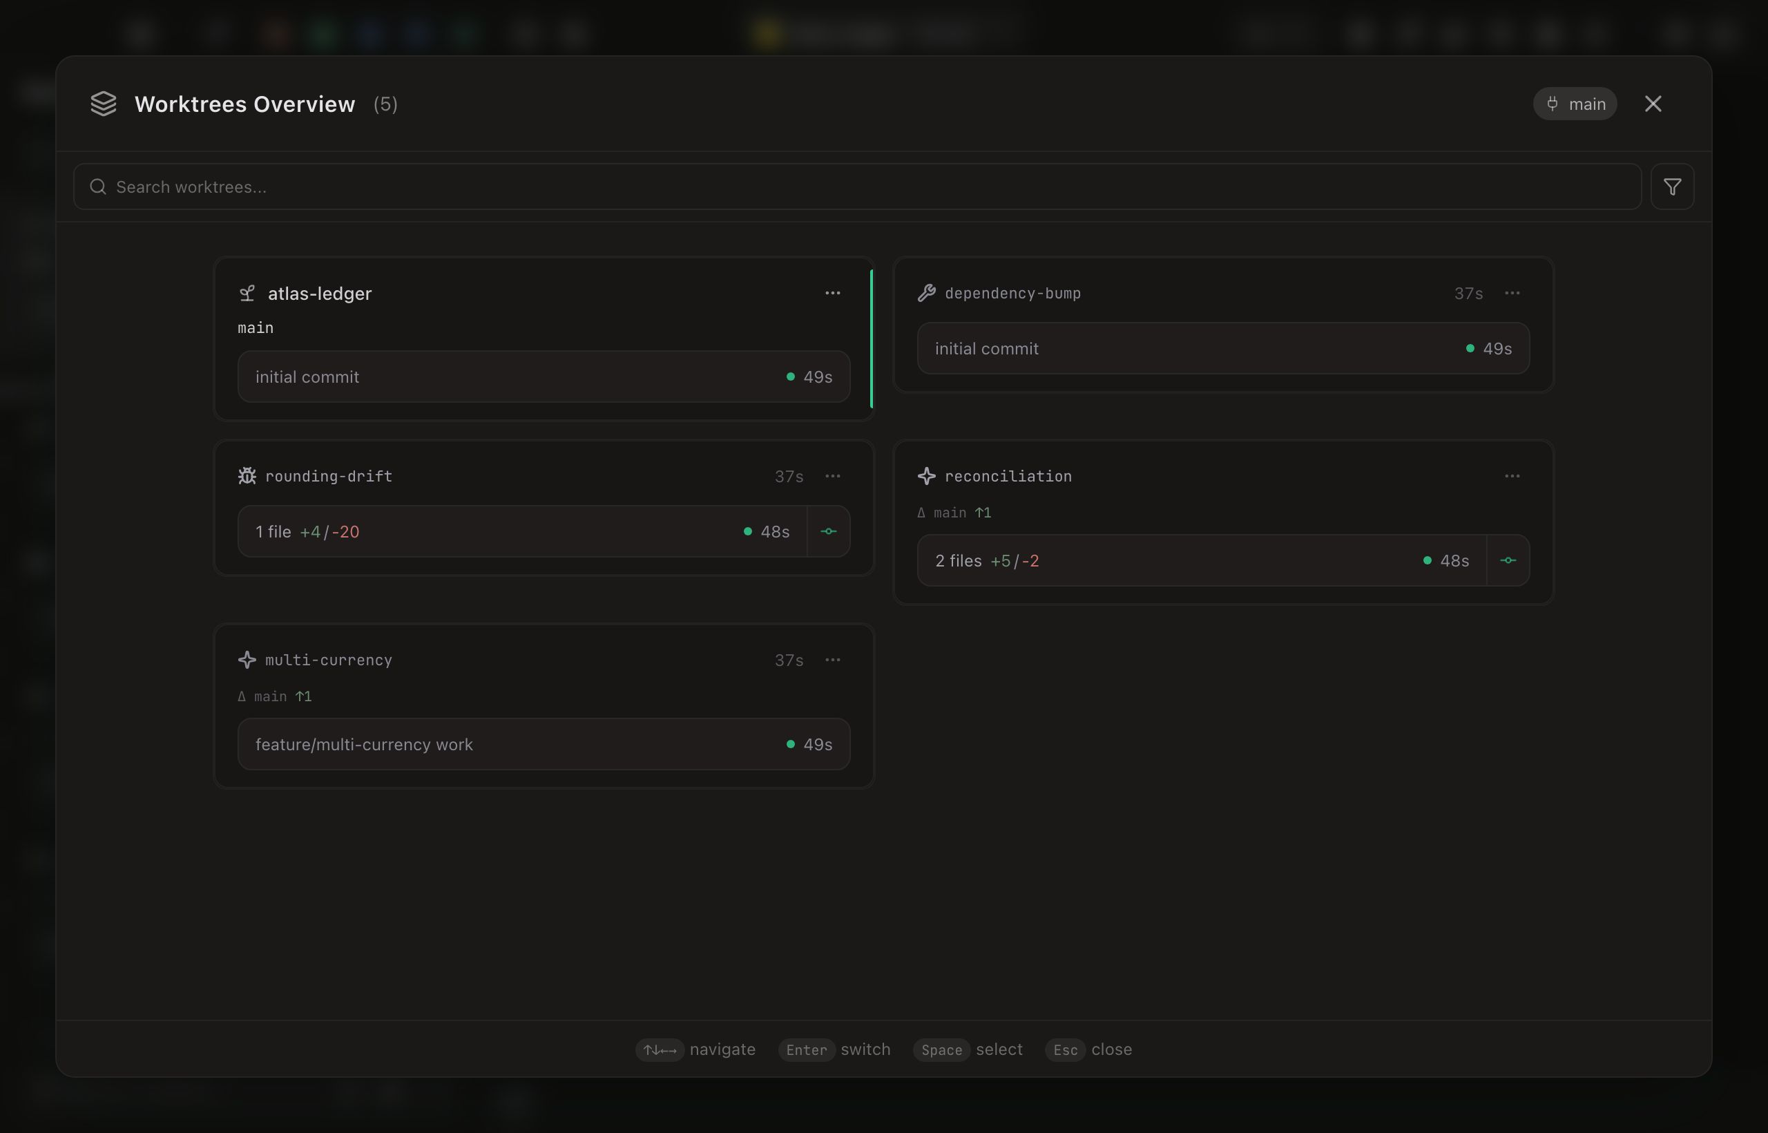
Task: Click the atlas-ledger worktree title
Action: (320, 294)
